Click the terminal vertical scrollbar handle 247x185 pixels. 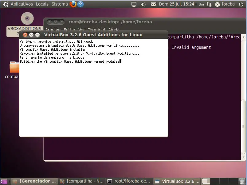[243, 127]
